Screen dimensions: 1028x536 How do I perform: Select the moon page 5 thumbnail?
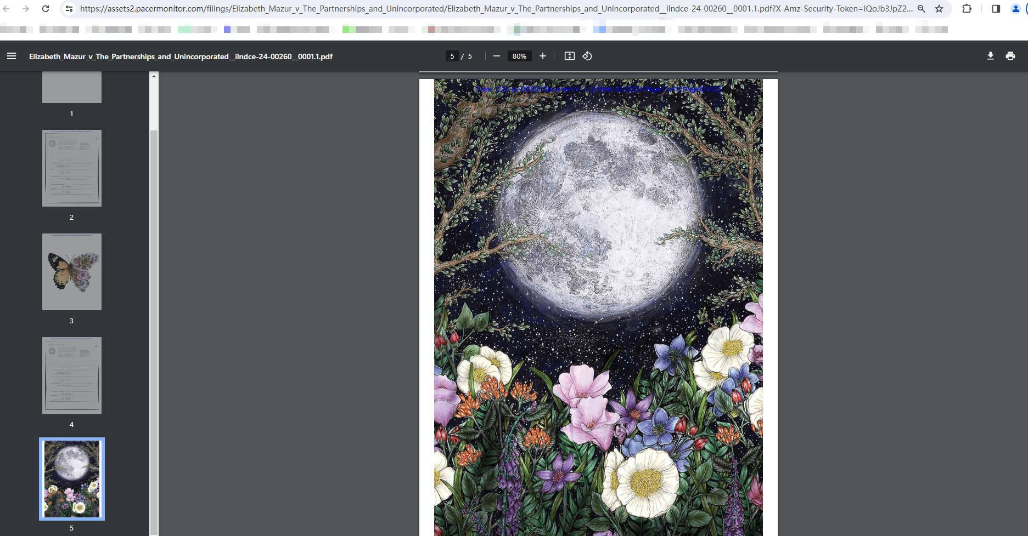click(72, 479)
